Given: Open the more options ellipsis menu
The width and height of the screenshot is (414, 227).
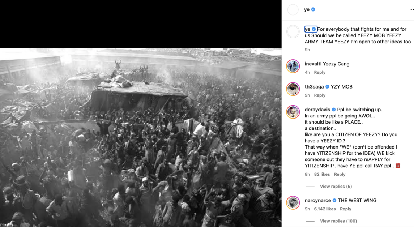Looking at the screenshot, I should 412,10.
